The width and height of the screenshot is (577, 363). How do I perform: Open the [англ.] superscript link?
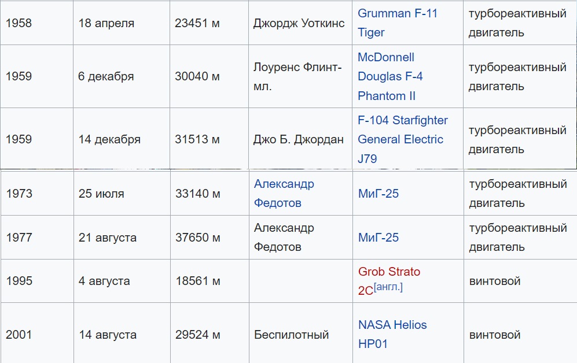click(x=388, y=287)
